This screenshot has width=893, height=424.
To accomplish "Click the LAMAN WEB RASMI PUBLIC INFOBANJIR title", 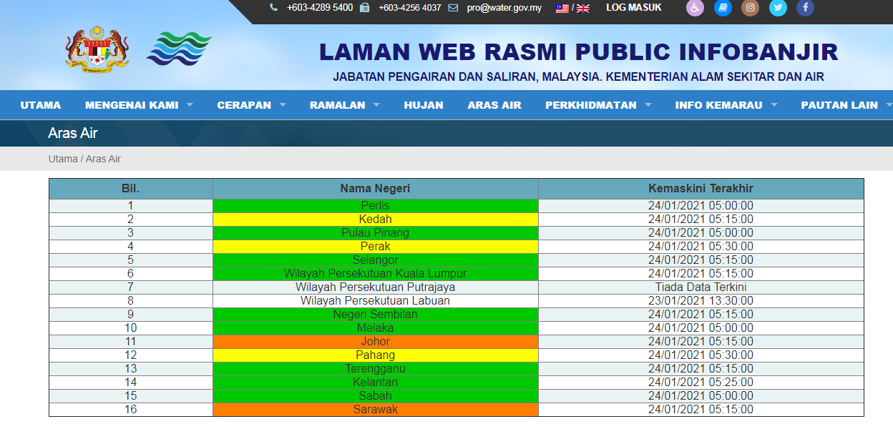I will coord(579,52).
